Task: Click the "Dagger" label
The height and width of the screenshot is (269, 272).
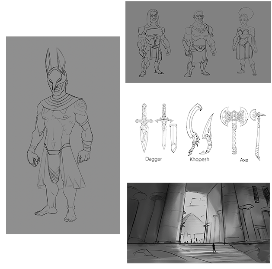Action: tap(154, 159)
